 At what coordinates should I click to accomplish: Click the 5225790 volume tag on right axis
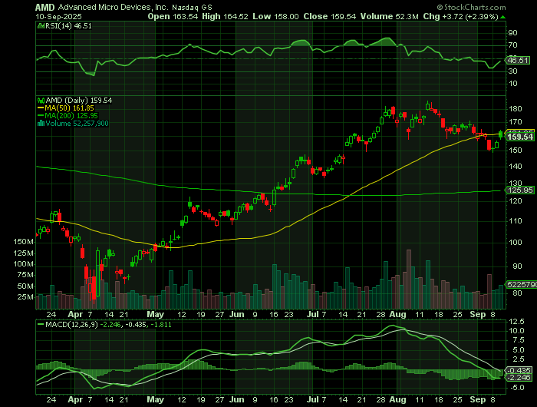pyautogui.click(x=519, y=285)
